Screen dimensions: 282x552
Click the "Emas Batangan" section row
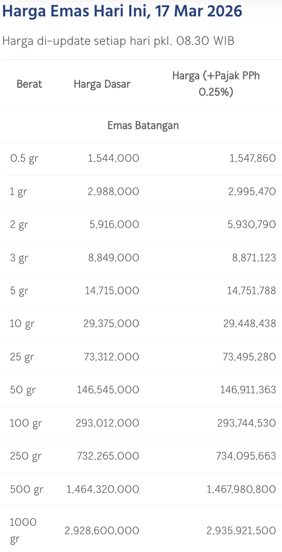click(x=143, y=125)
